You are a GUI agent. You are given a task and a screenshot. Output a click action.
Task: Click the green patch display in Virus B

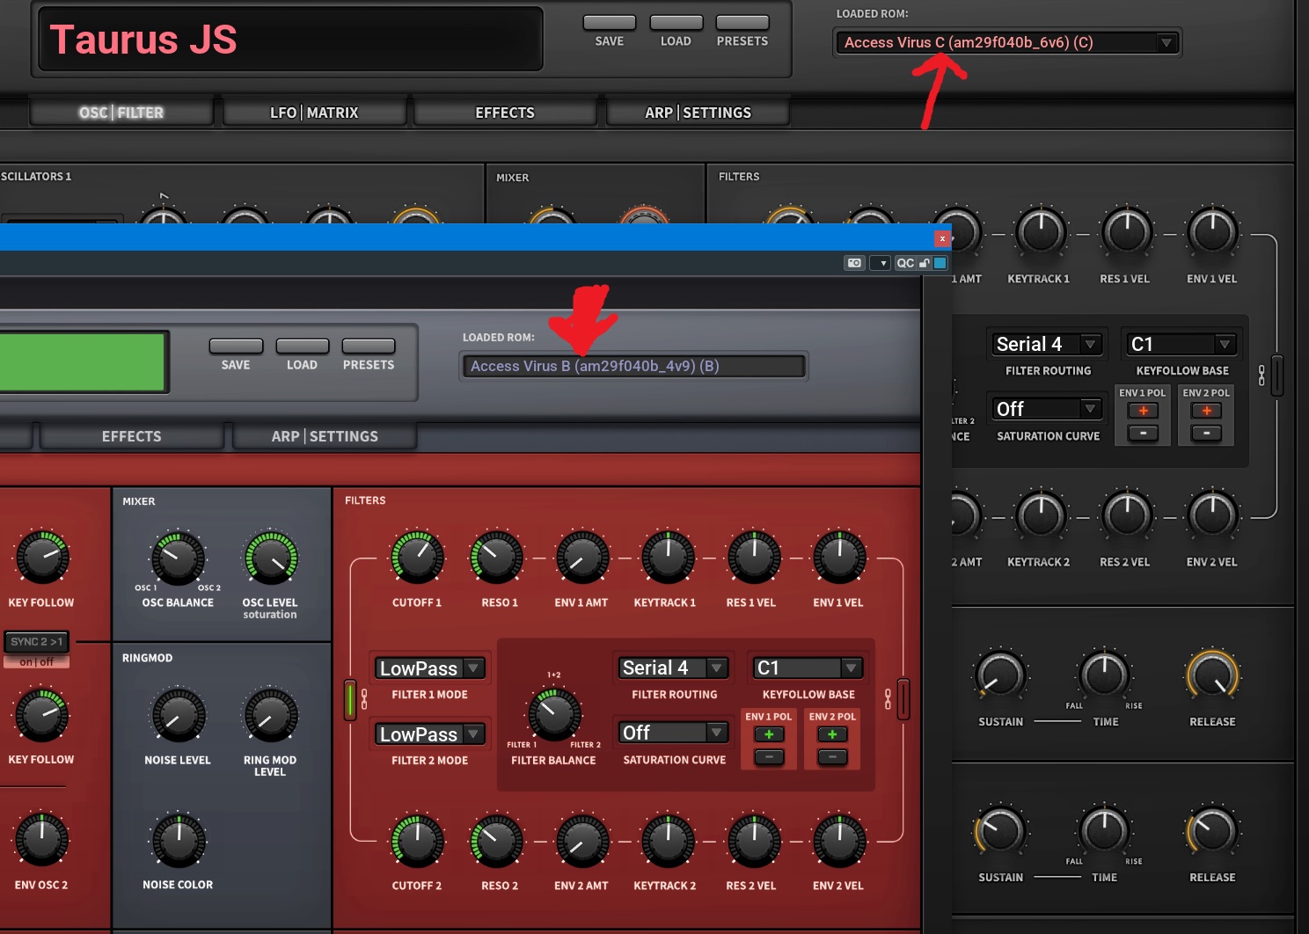click(84, 361)
